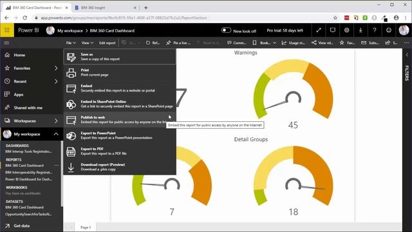Viewport: 412px width, 232px height.
Task: Enter full screen mode icon
Action: pos(319,30)
